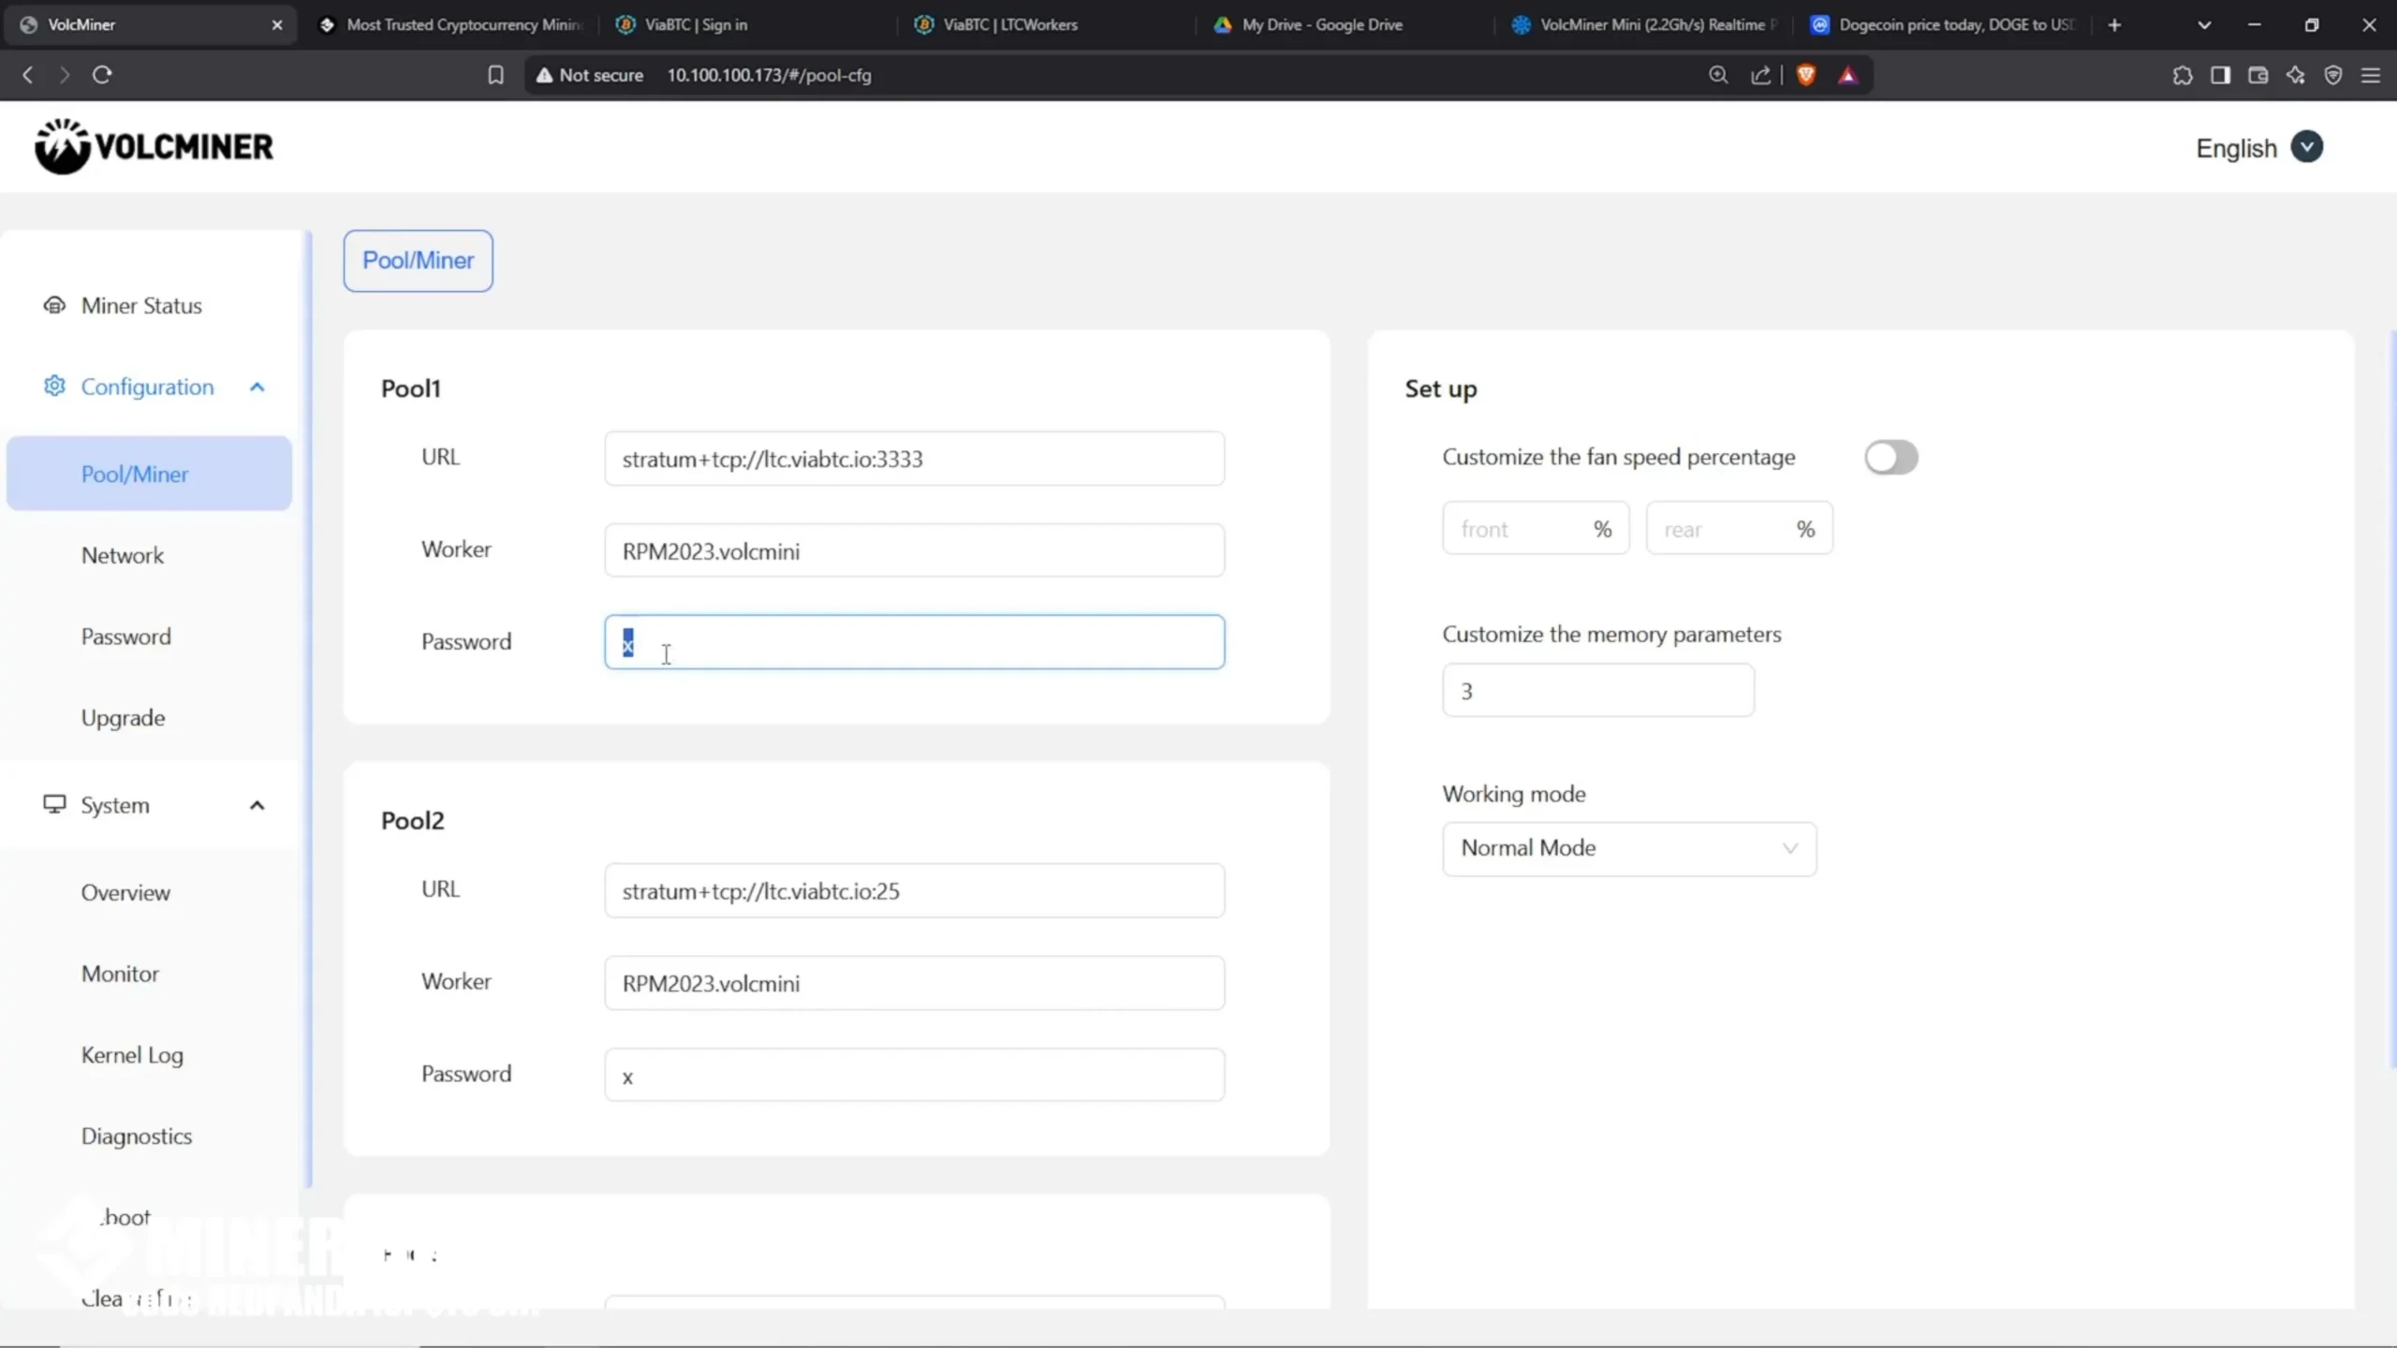Click the Pool1 URL field
This screenshot has width=2397, height=1348.
pos(914,459)
